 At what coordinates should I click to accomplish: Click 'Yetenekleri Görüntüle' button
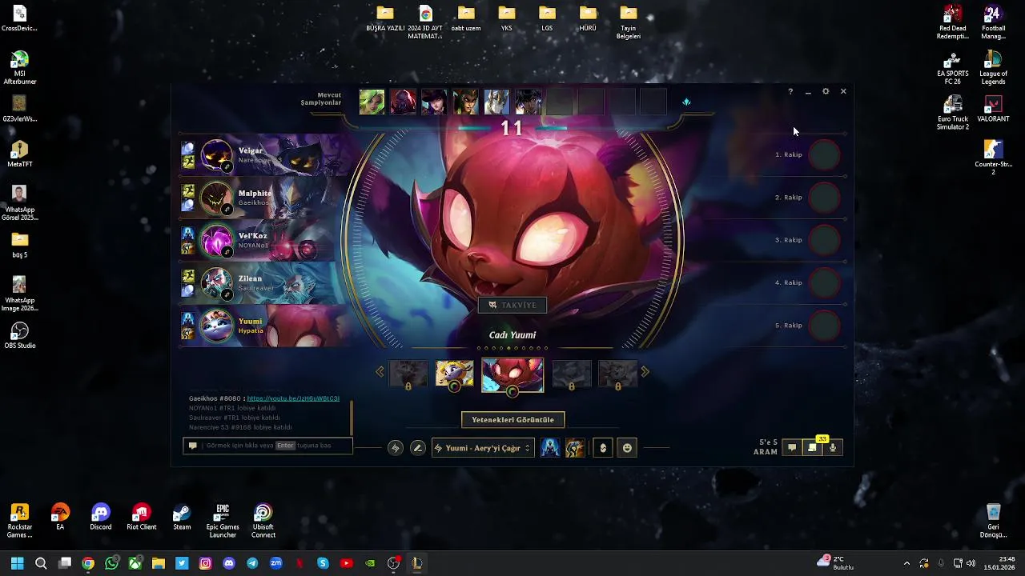(x=513, y=420)
